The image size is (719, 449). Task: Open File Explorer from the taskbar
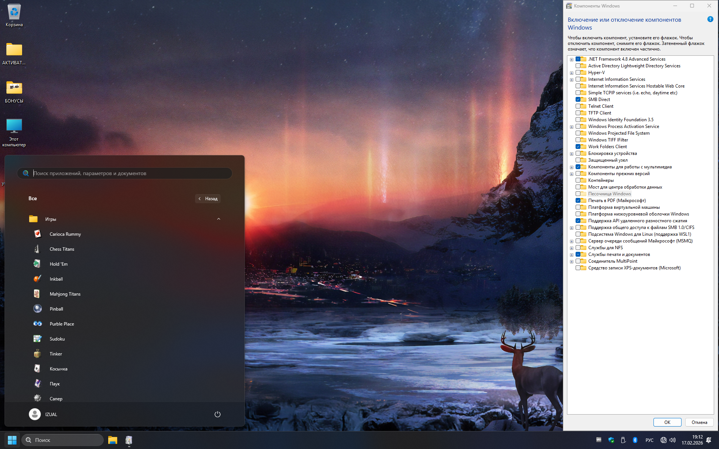click(x=113, y=440)
